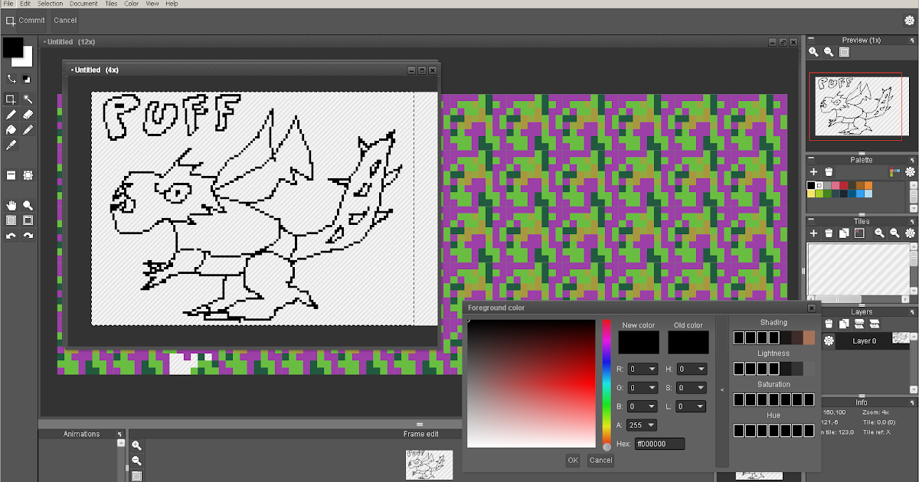Click the Redo arrow in toolbox
919x482 pixels.
click(x=28, y=236)
